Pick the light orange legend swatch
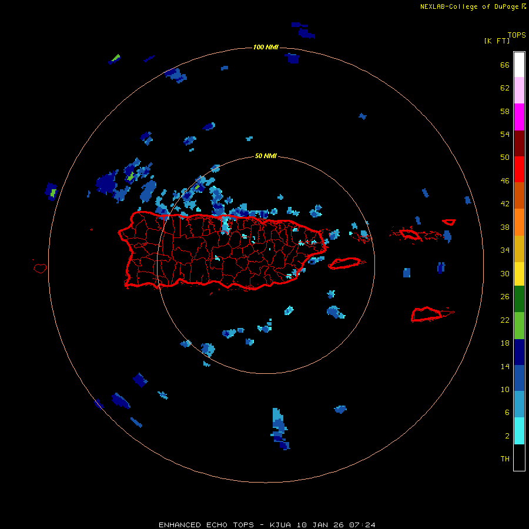 click(519, 222)
